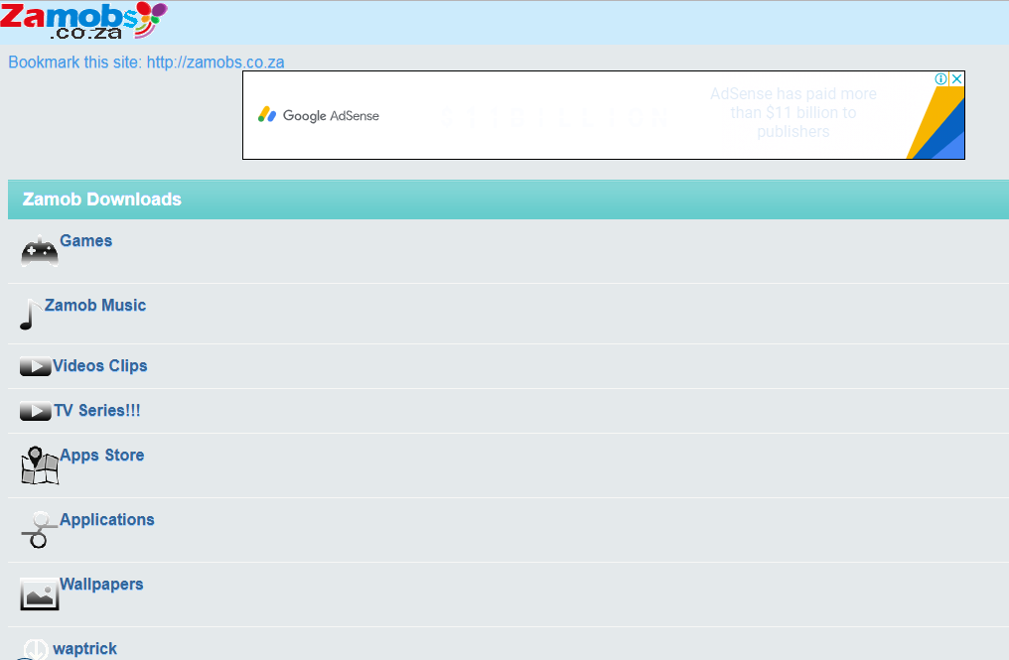Click the Videos Clips play icon
This screenshot has height=660, width=1009.
point(35,367)
